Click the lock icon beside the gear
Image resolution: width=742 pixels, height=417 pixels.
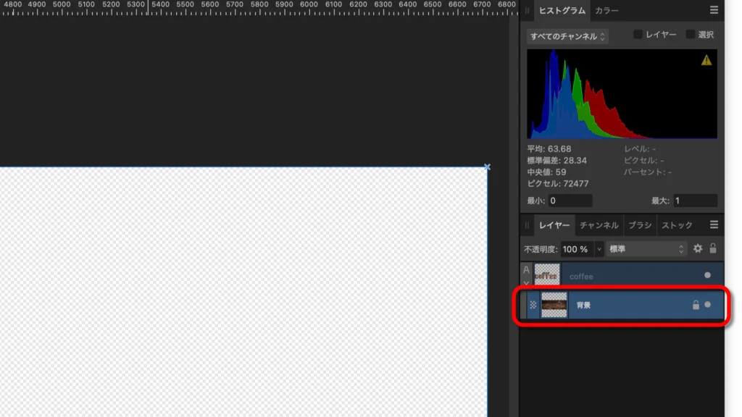pyautogui.click(x=713, y=248)
